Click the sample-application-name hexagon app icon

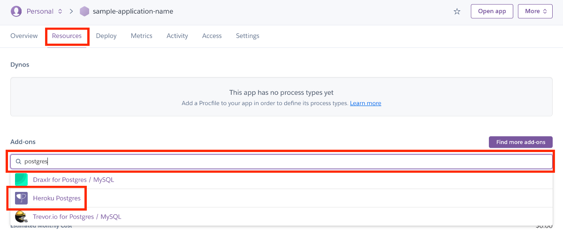tap(84, 11)
